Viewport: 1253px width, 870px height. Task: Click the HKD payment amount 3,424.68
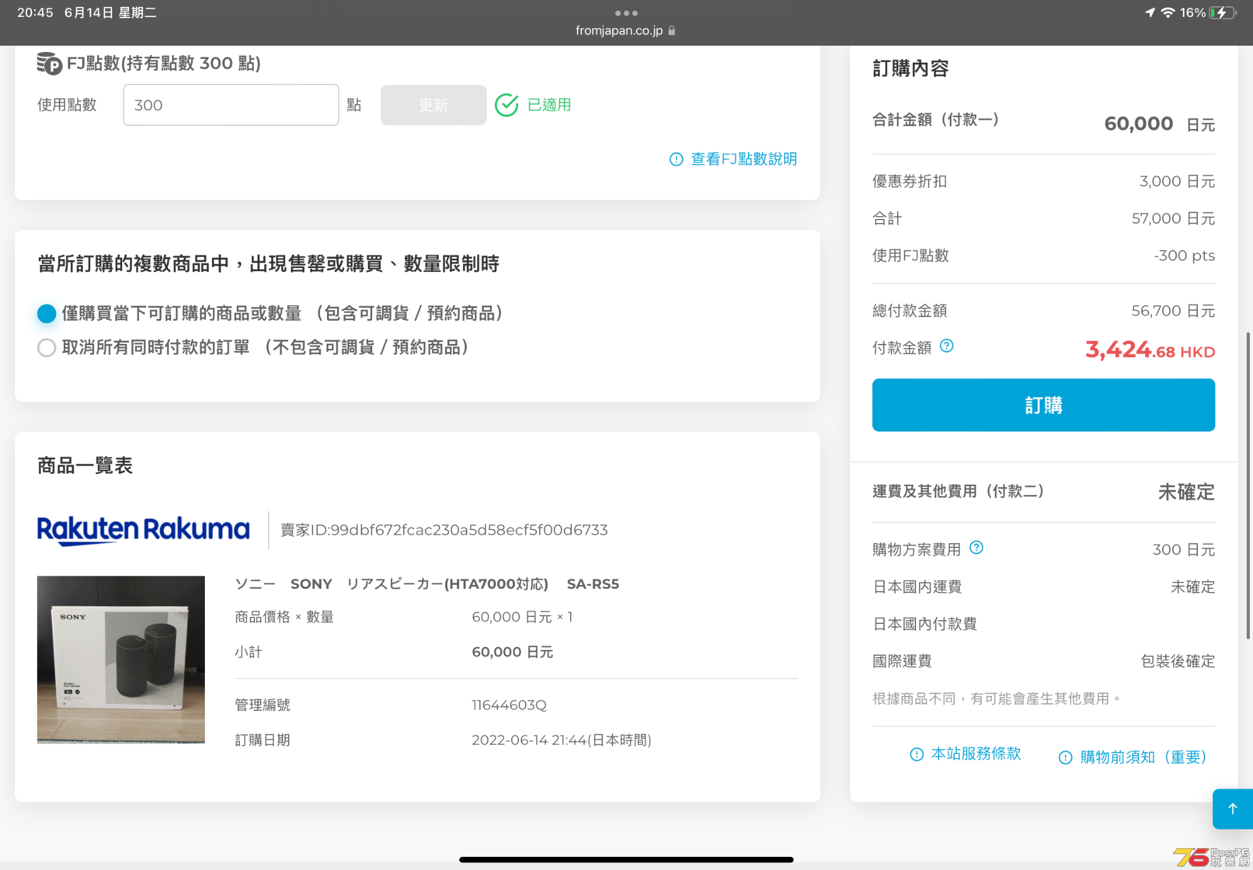pos(1150,350)
